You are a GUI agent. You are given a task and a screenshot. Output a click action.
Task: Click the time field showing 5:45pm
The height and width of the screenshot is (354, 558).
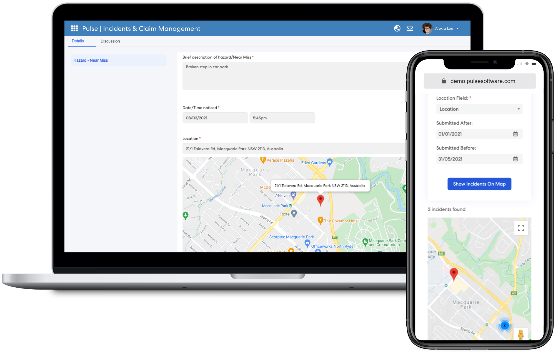coord(282,118)
